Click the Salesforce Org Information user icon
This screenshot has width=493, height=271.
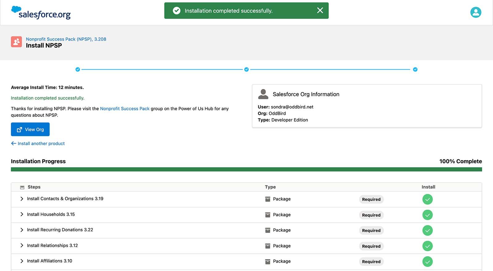pyautogui.click(x=263, y=94)
